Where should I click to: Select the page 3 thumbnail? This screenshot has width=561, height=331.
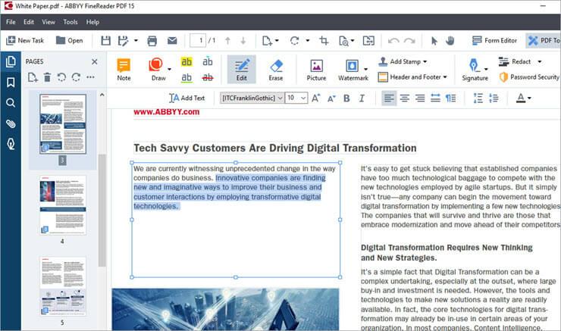[x=63, y=124]
